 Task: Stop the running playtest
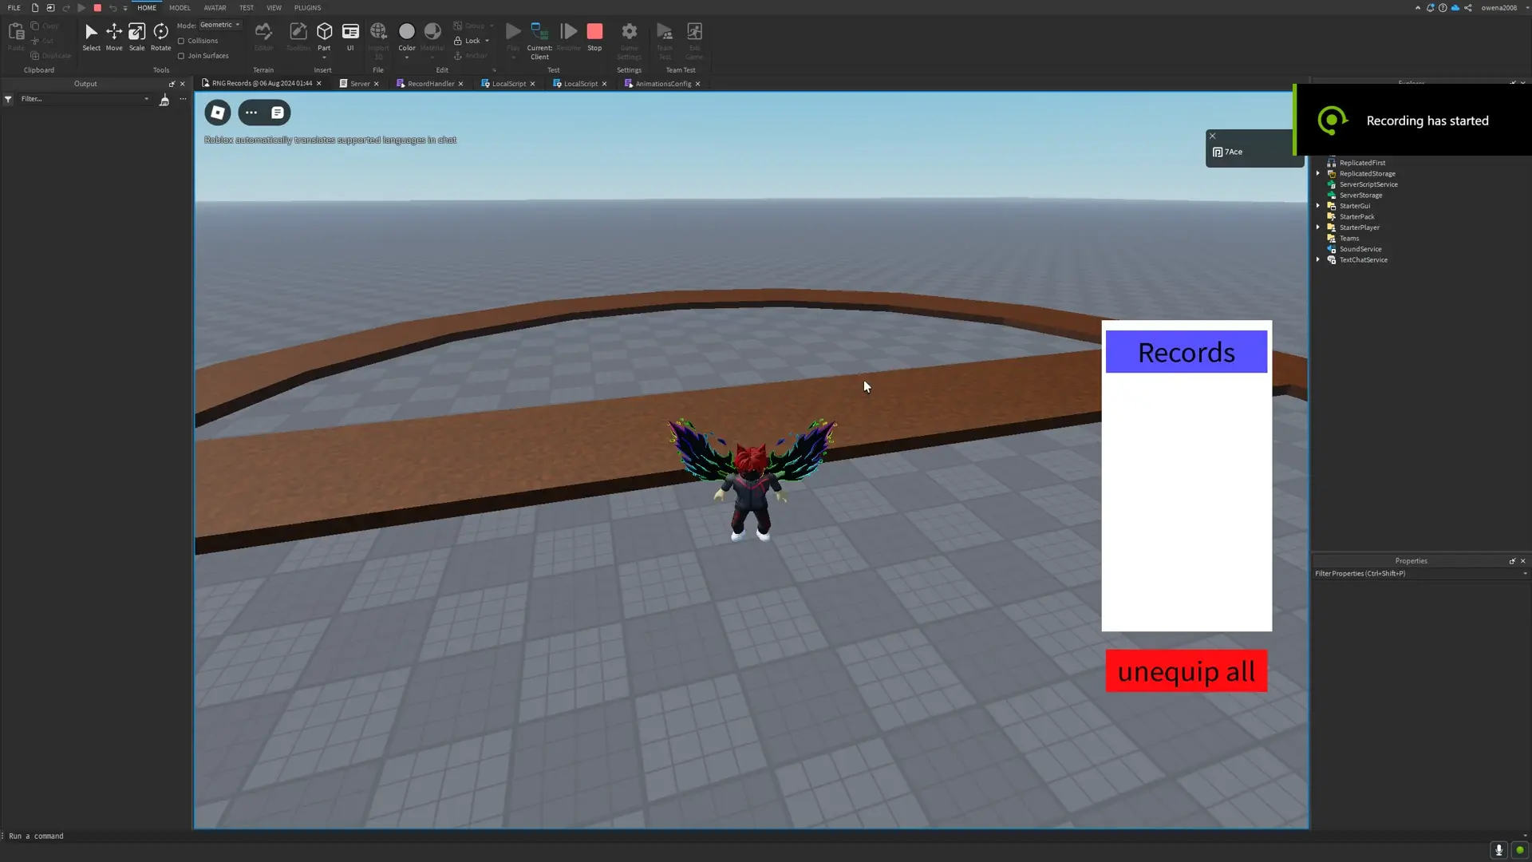coord(594,30)
